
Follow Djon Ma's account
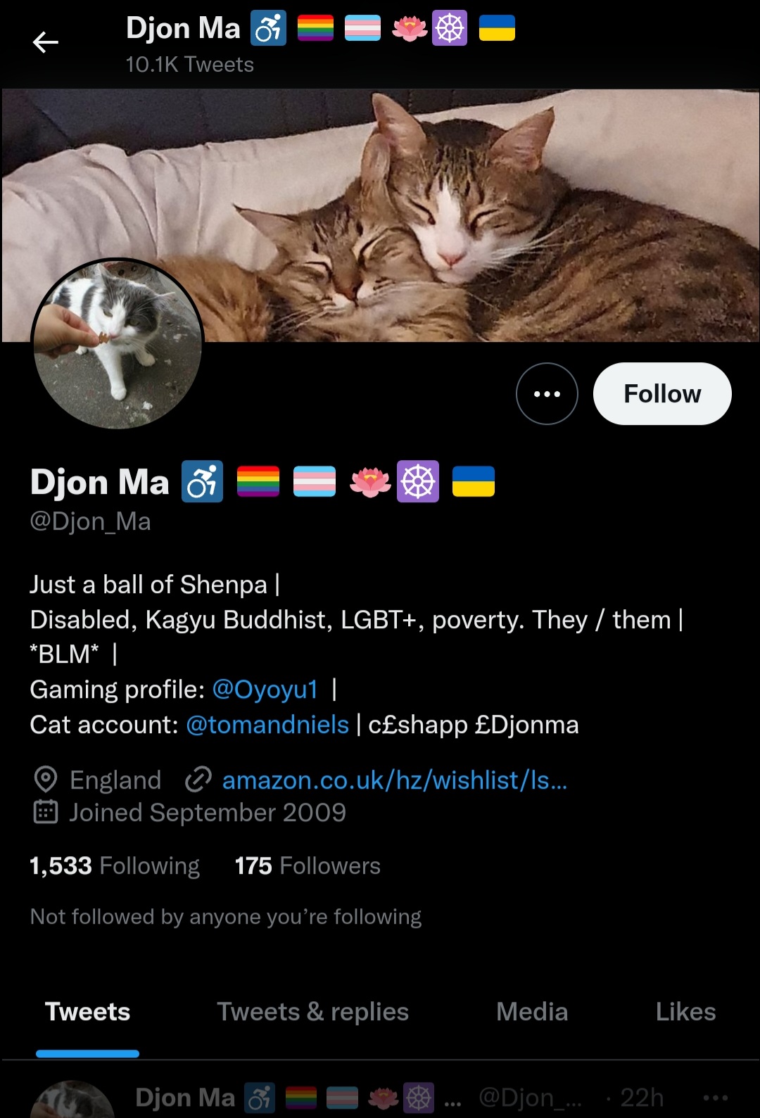tap(662, 394)
